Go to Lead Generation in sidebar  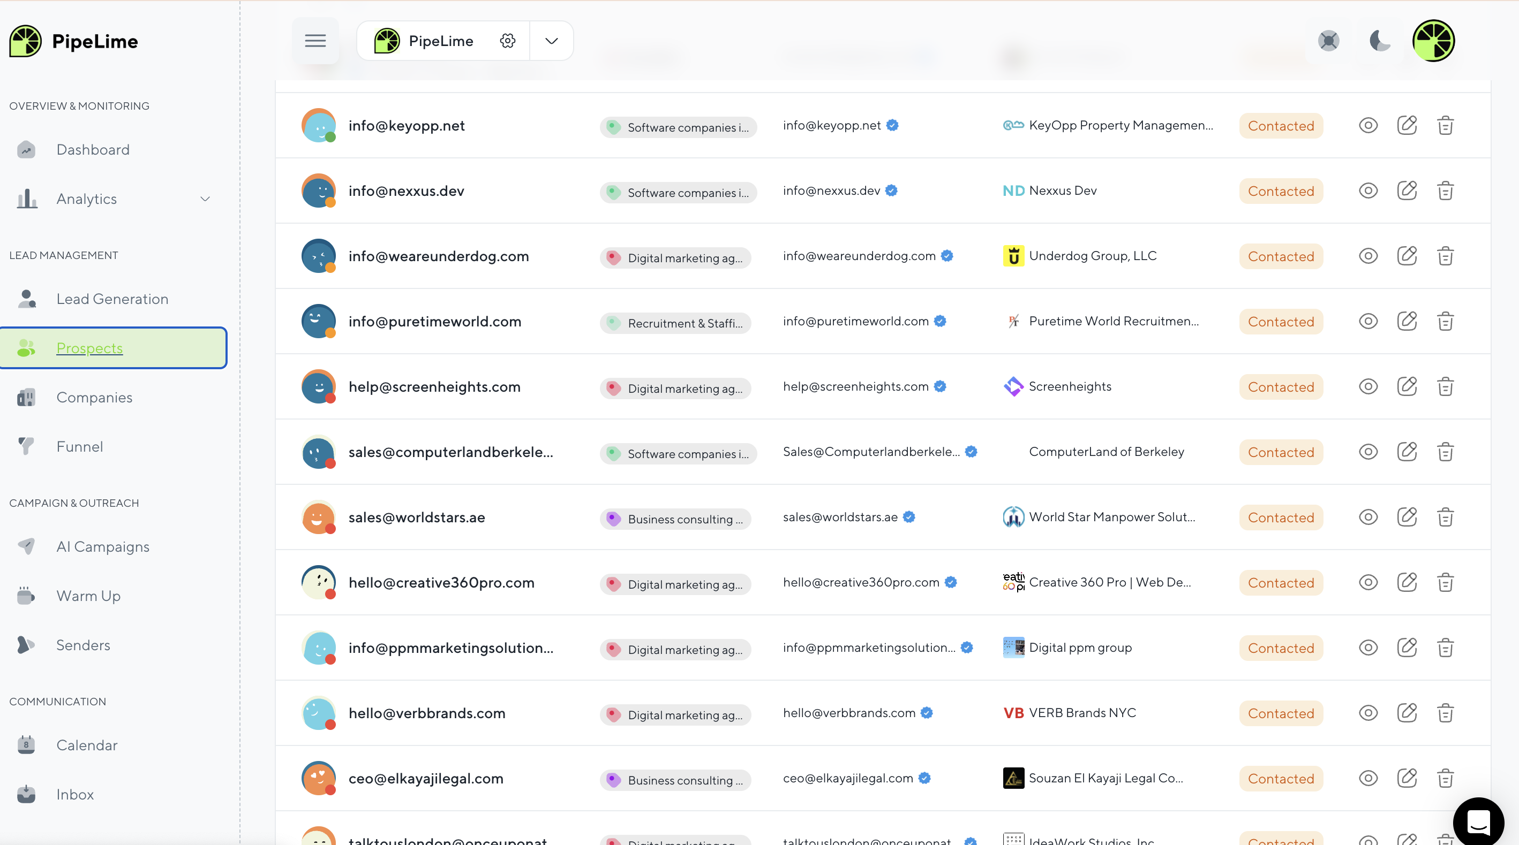click(112, 299)
